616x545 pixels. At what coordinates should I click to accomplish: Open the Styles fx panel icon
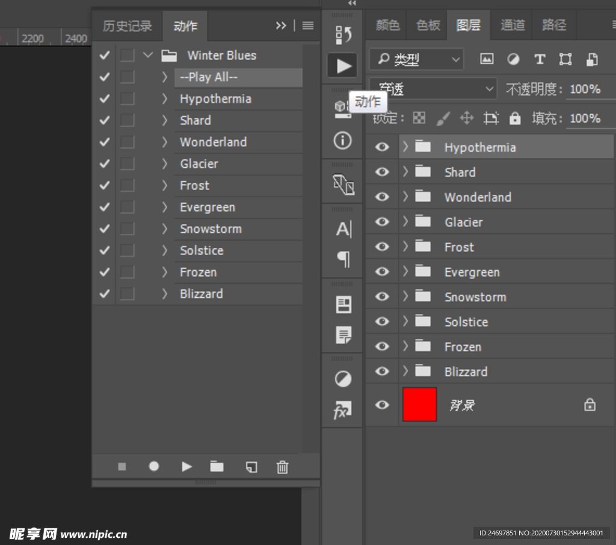343,411
